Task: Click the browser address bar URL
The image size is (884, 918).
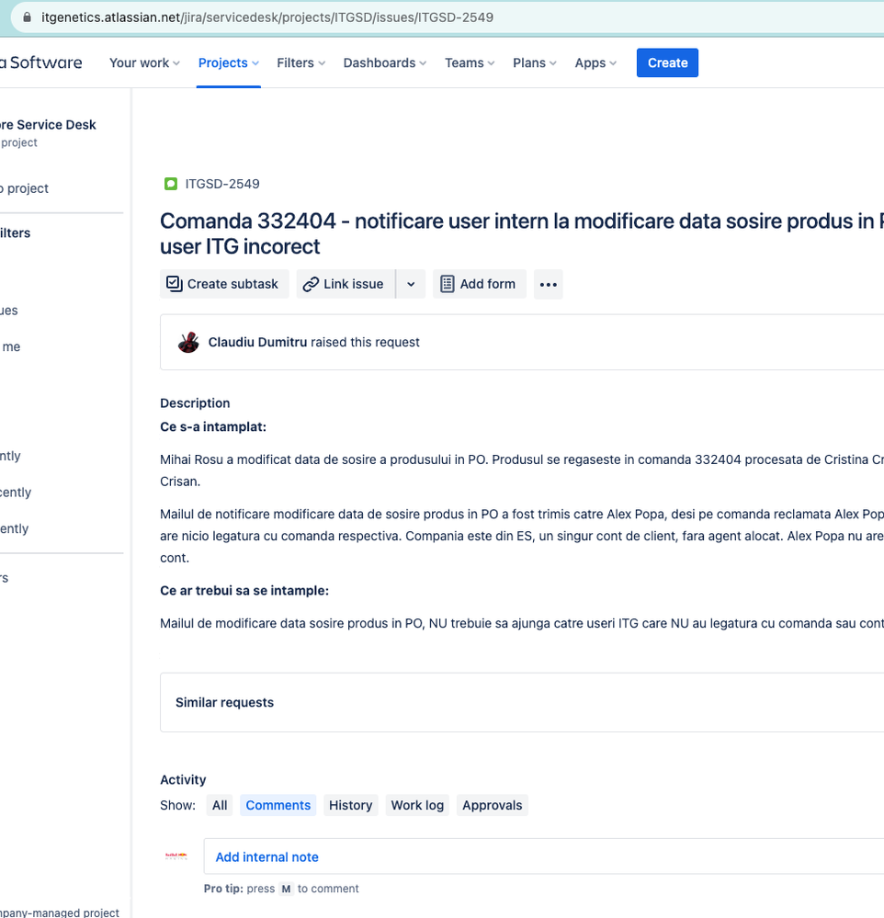Action: pyautogui.click(x=267, y=17)
